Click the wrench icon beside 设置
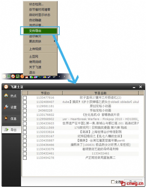Viewport: 146px width, 188px height. coord(6,107)
